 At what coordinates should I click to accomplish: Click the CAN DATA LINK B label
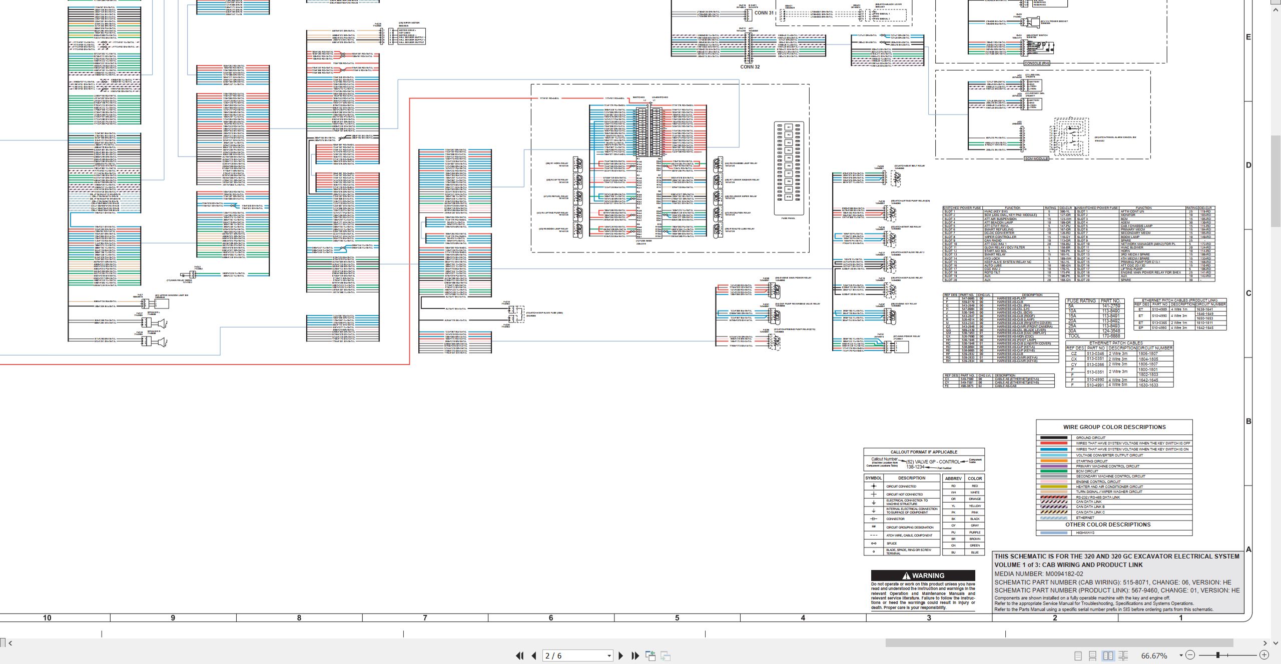point(1090,507)
